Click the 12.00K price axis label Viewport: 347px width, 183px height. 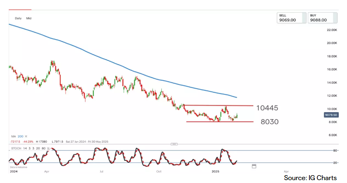point(332,96)
